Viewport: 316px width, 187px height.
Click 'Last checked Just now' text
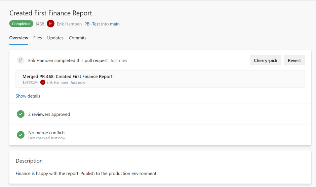coord(47,138)
